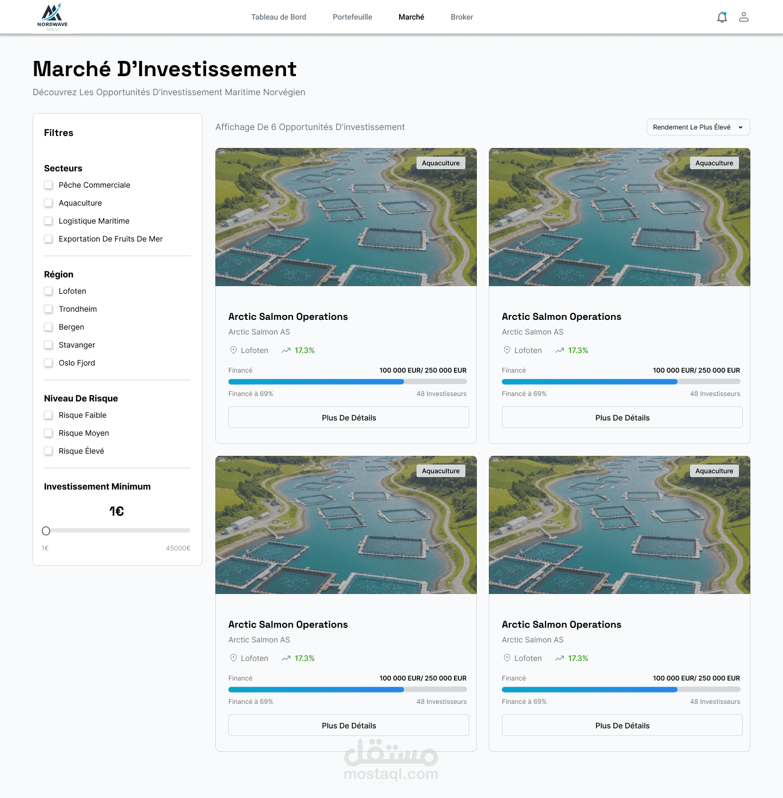Click Plus De Détails on bottom-left card
This screenshot has width=783, height=798.
click(x=349, y=725)
